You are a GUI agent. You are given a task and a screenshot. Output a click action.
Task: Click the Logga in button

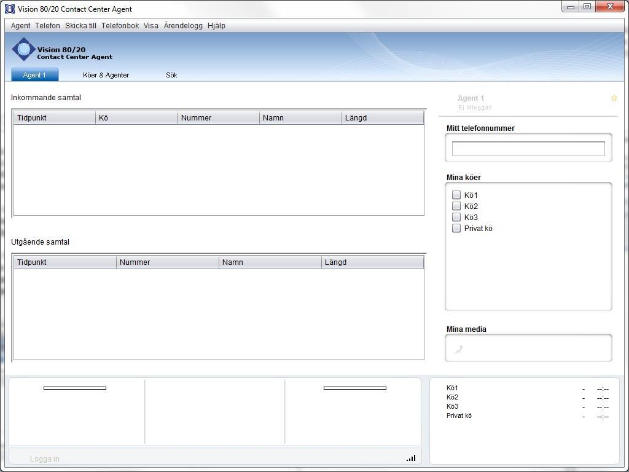pyautogui.click(x=44, y=458)
